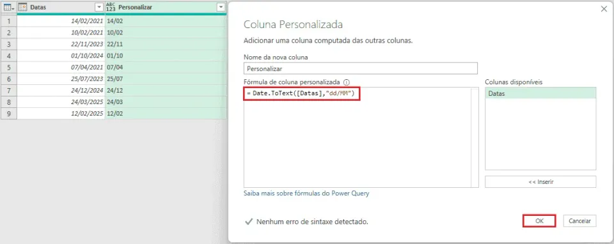The width and height of the screenshot is (614, 244).
Task: Click the Cancelar button
Action: tap(579, 221)
